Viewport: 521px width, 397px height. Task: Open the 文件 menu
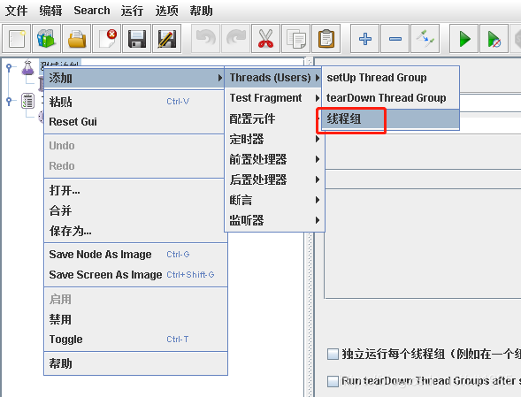click(16, 11)
